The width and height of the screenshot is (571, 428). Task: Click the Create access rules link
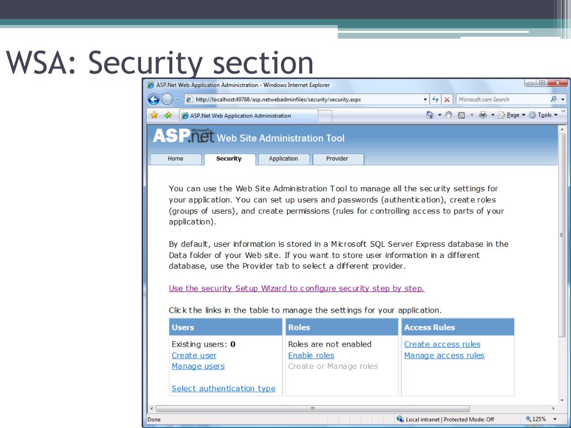[x=442, y=344]
